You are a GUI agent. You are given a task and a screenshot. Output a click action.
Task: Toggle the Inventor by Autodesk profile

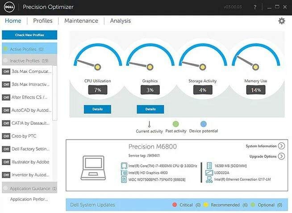6,175
